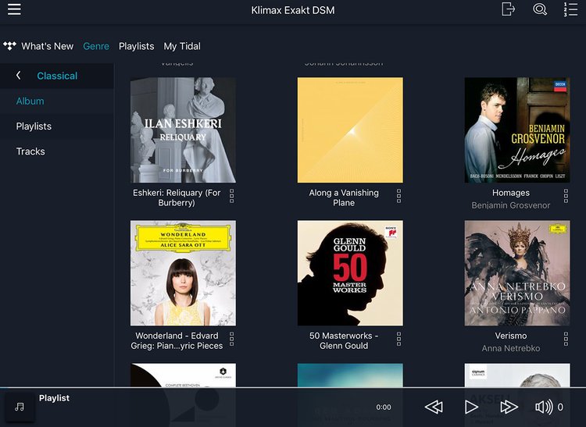Open the hamburger main menu

[x=14, y=9]
